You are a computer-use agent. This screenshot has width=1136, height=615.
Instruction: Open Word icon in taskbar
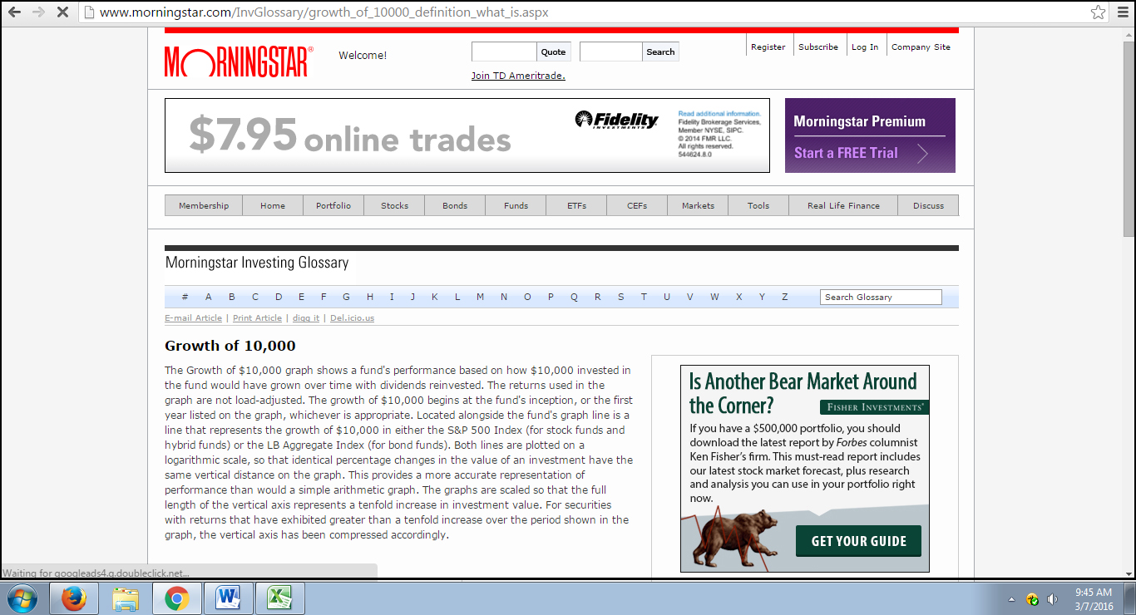pos(228,598)
